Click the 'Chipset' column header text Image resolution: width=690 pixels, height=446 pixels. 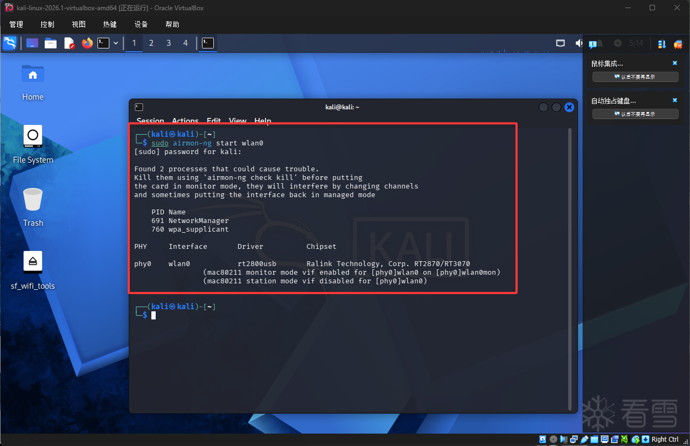pyautogui.click(x=322, y=247)
